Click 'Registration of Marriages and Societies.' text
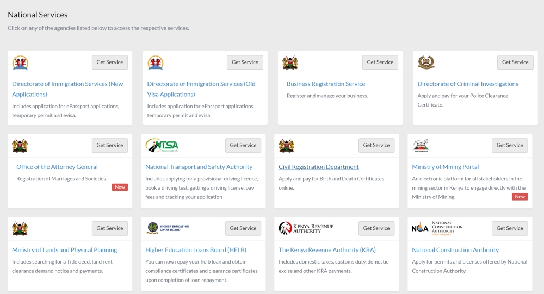This screenshot has width=544, height=294. tap(61, 179)
